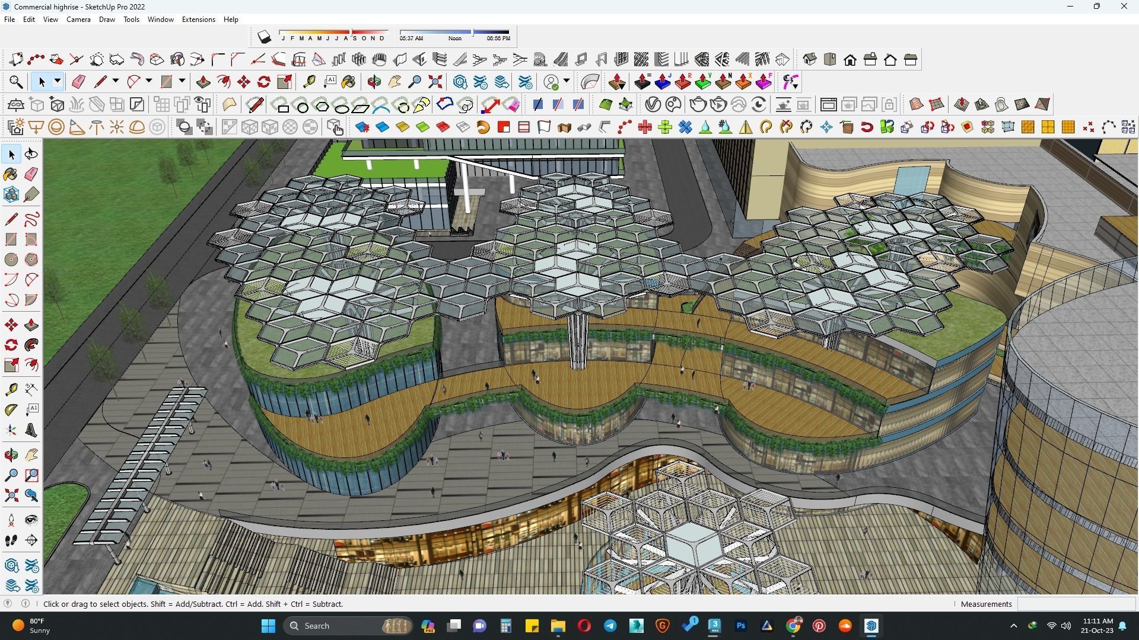Open the Camera menu
The image size is (1139, 640).
point(78,20)
